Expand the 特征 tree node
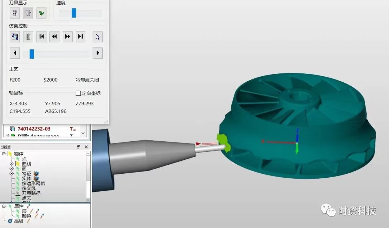389x228 pixels. click(12, 173)
